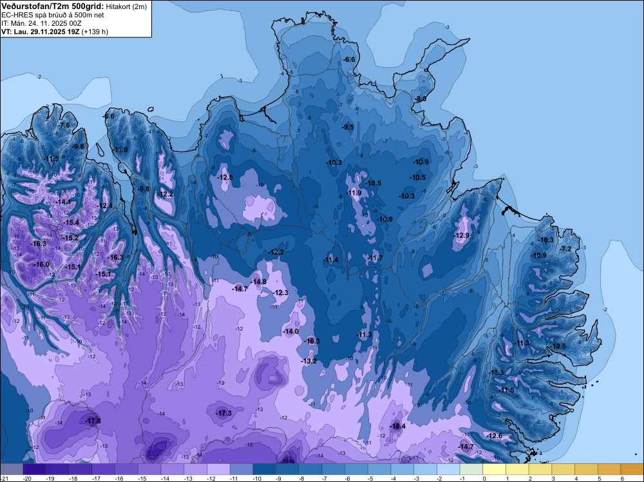The width and height of the screenshot is (644, 482).
Task: Select the 'IT: Mán. 24. 11. 2025 00Z' line
Action: [41, 23]
